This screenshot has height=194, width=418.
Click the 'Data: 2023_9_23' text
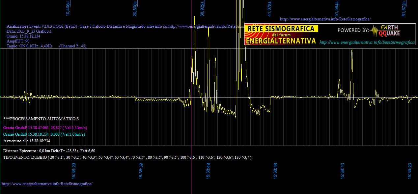click(20, 31)
